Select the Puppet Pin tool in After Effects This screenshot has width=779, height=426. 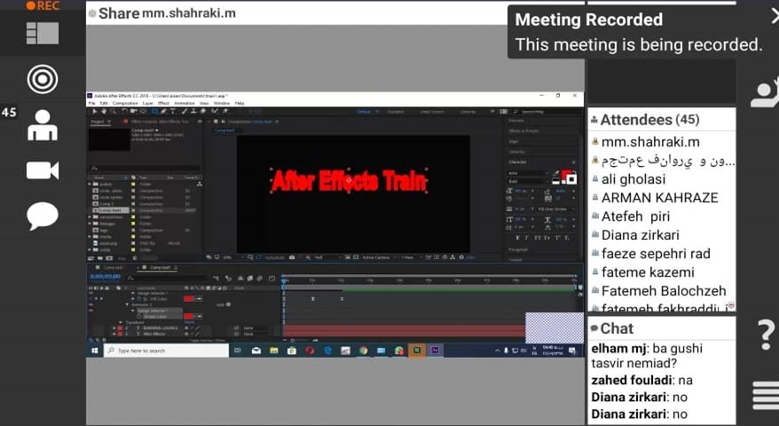[x=225, y=111]
